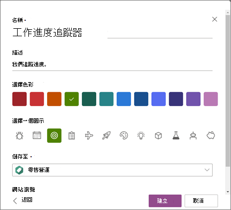Click the 建立 create button
Viewport: 231px width, 210px height.
click(165, 201)
